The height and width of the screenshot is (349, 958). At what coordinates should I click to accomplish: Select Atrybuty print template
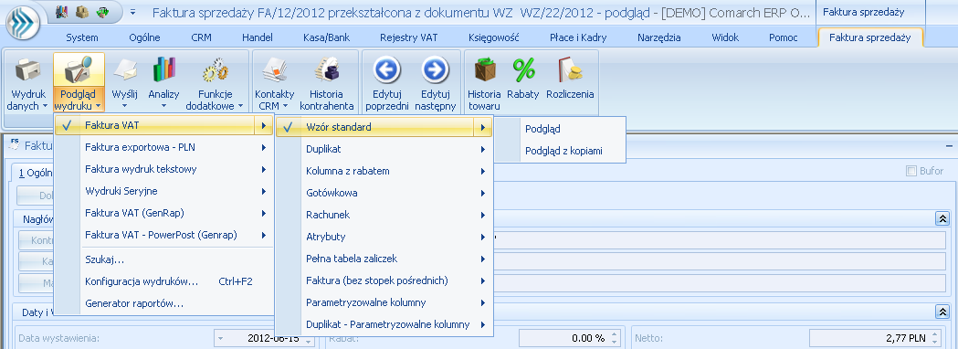[384, 237]
